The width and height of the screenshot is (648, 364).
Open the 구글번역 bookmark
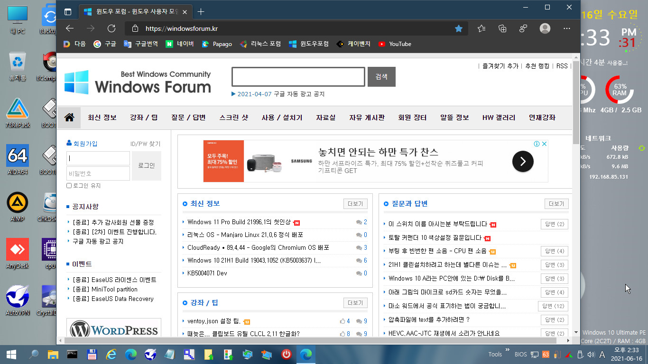click(x=141, y=44)
